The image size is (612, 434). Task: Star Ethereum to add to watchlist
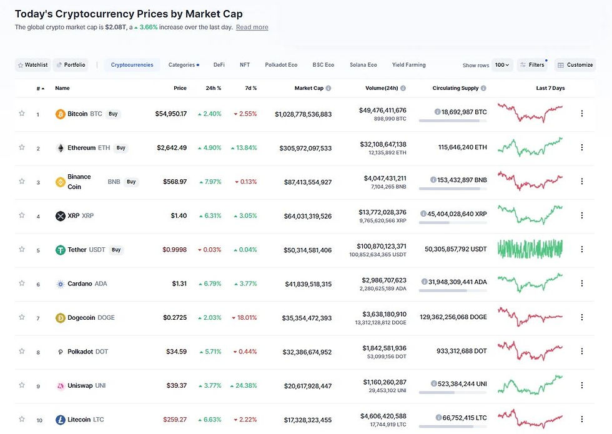[x=22, y=147]
